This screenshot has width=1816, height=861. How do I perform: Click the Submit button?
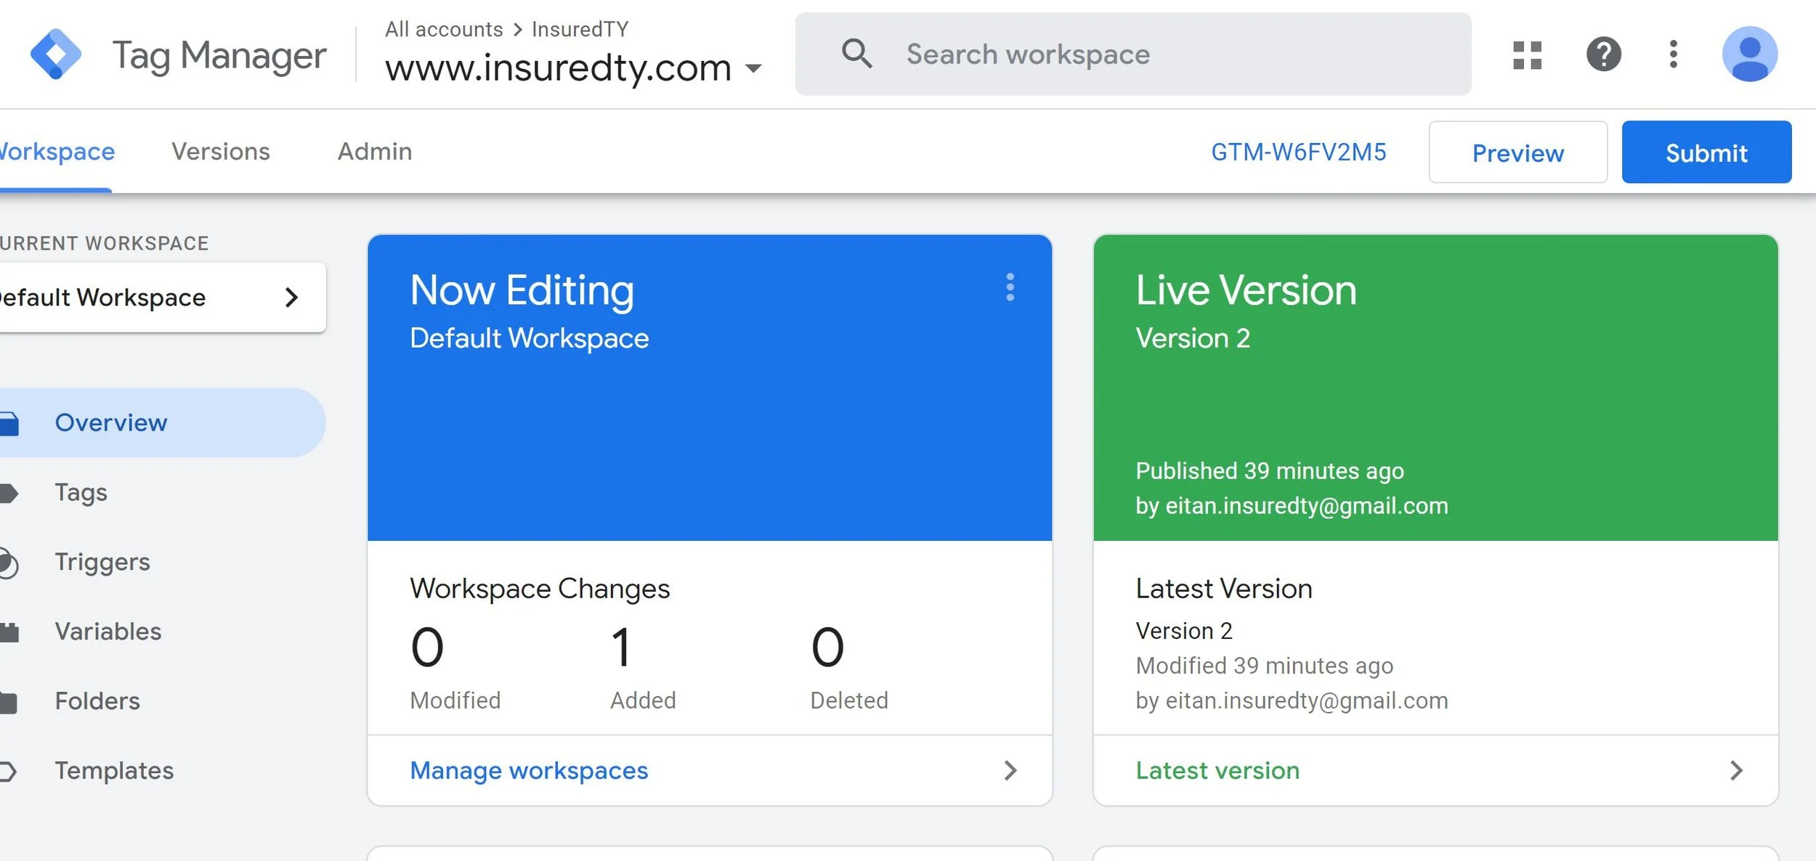(1706, 152)
